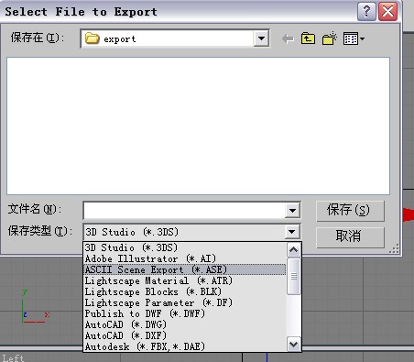Go up one folder level

308,38
